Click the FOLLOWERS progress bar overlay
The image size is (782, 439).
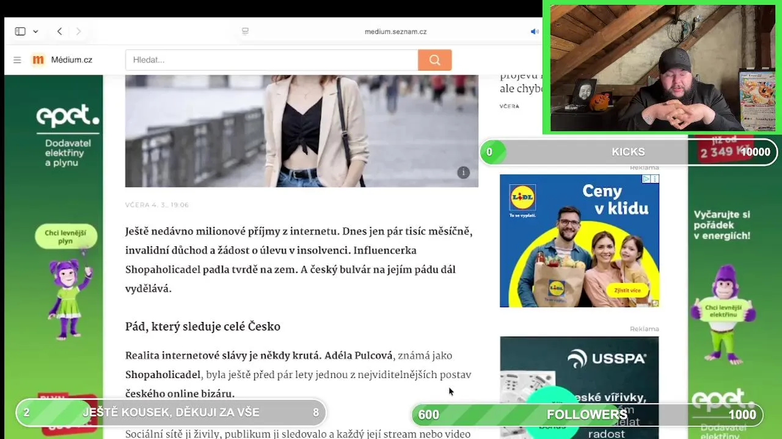pos(587,415)
